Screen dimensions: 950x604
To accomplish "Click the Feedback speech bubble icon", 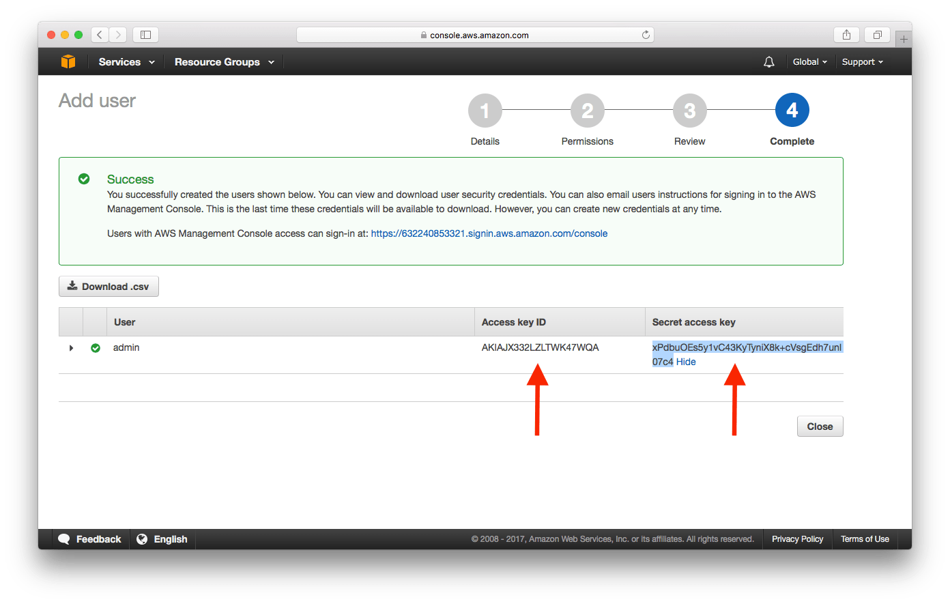I will (64, 539).
